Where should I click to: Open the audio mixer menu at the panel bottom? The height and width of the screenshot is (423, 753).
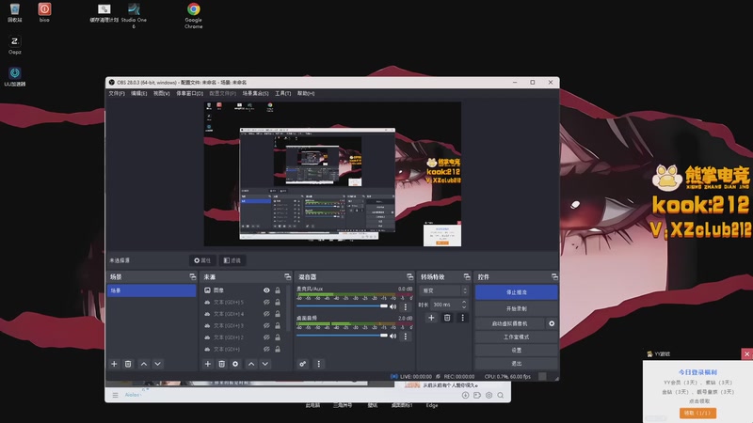[x=318, y=364]
